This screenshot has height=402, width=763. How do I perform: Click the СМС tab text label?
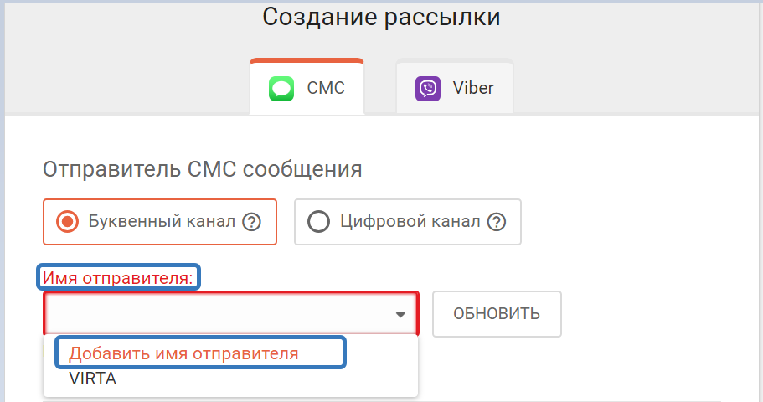326,88
